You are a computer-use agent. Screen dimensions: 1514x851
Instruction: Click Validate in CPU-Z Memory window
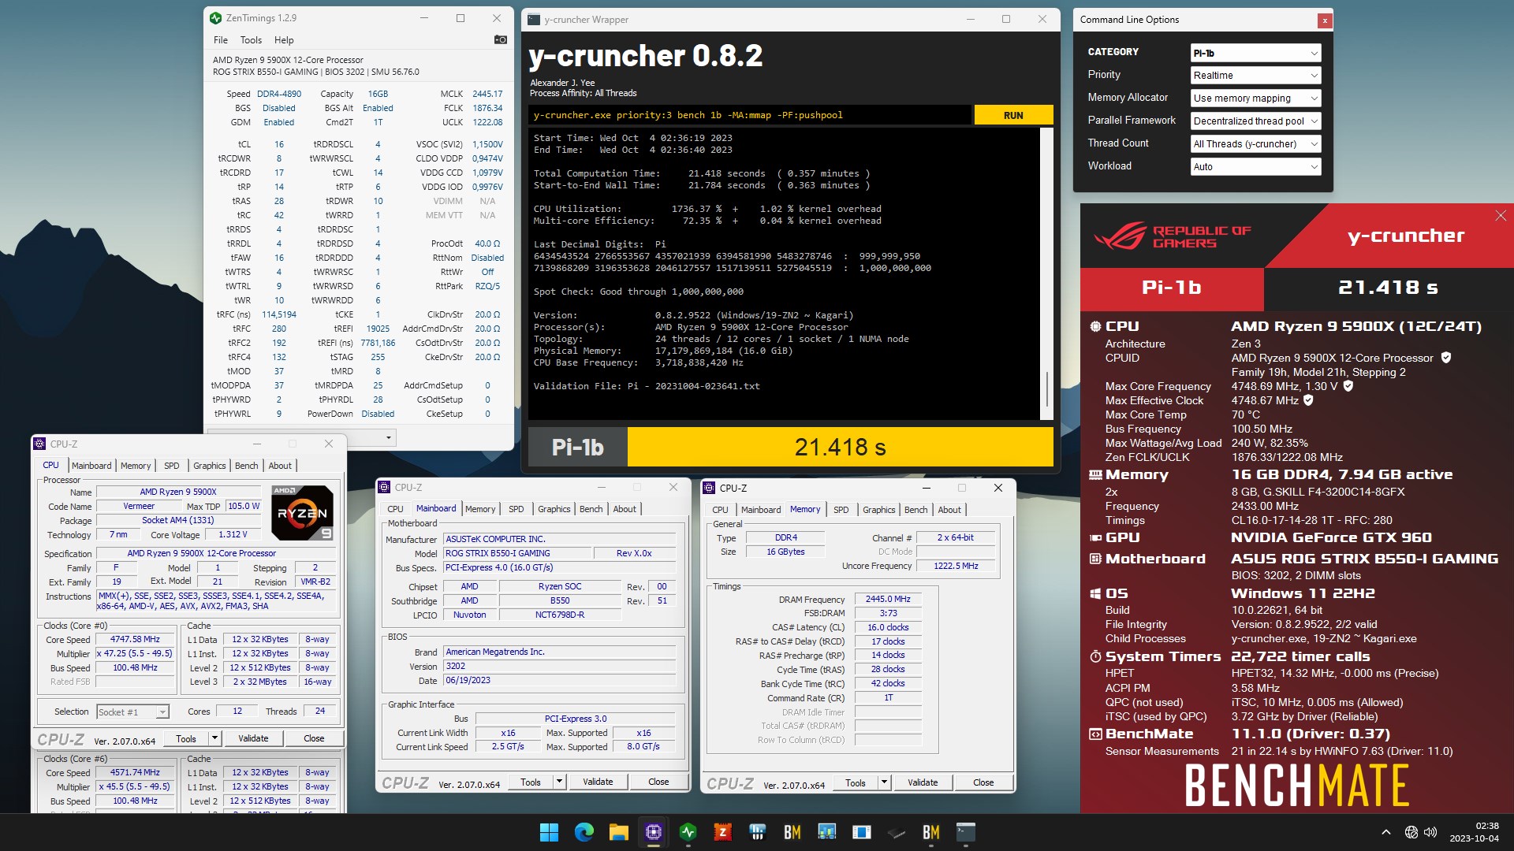(x=923, y=782)
